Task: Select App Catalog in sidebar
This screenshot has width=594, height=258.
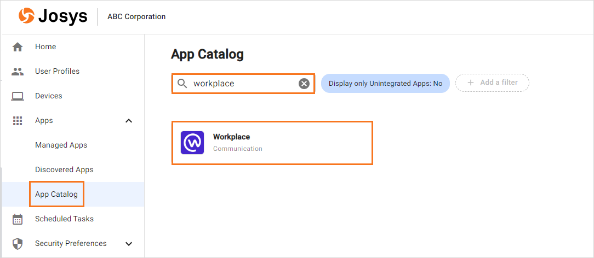Action: point(56,194)
